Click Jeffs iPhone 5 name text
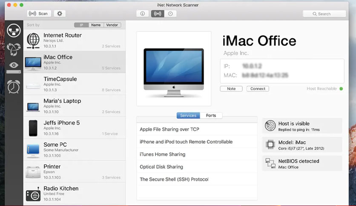 (61, 123)
